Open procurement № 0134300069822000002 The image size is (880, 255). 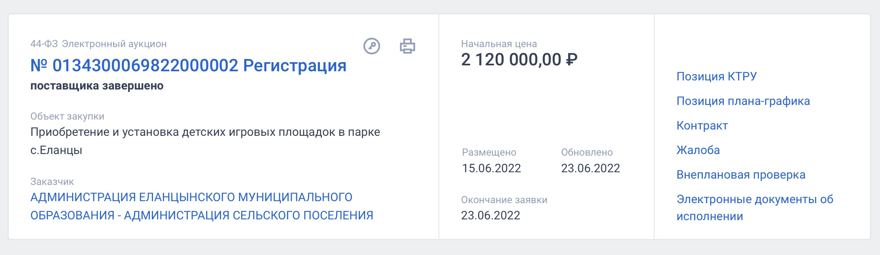coord(134,65)
